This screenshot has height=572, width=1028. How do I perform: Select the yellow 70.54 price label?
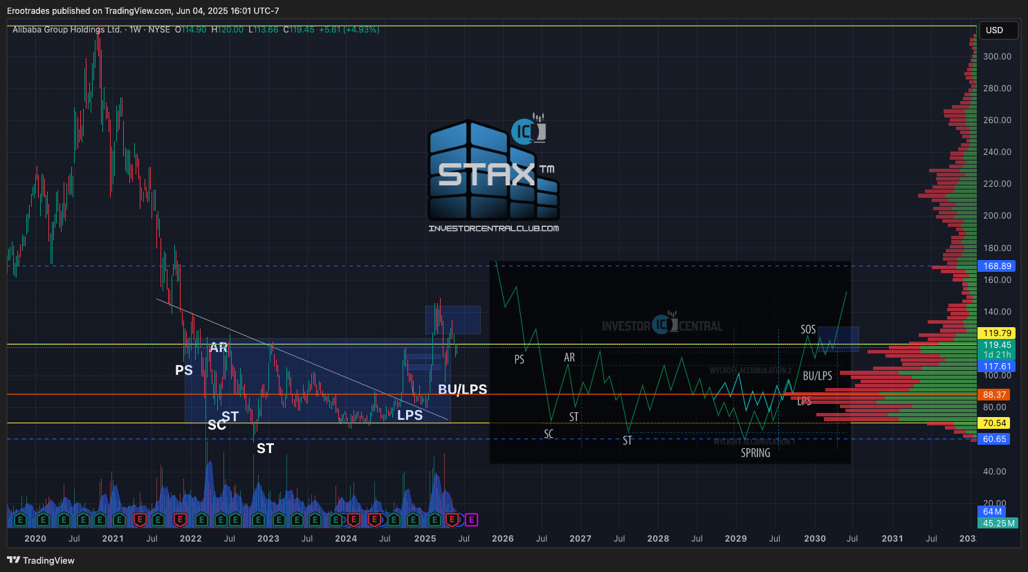[x=994, y=423]
